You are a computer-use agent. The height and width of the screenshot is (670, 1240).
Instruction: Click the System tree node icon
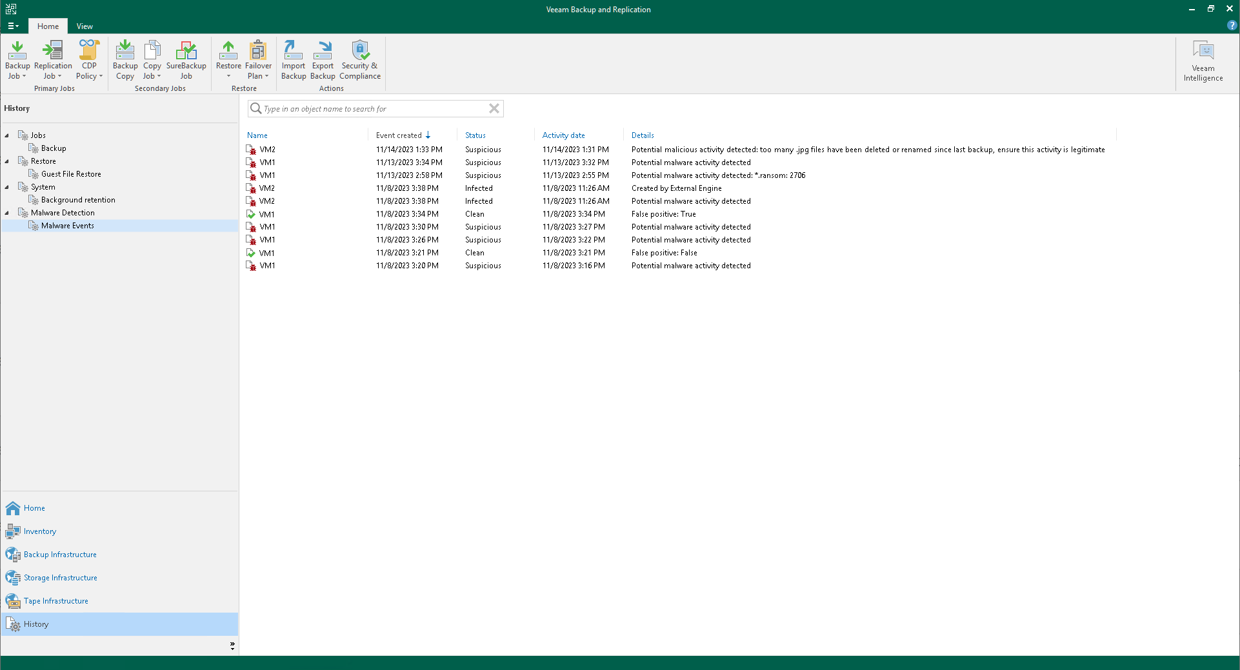click(x=23, y=187)
